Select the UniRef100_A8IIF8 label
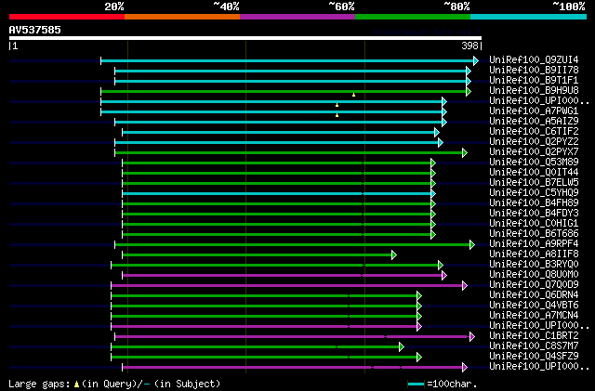Image resolution: width=595 pixels, height=391 pixels. 534,254
